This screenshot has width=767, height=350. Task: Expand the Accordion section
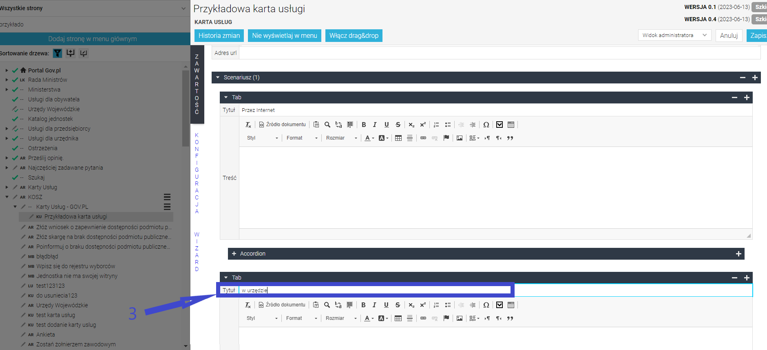click(234, 254)
